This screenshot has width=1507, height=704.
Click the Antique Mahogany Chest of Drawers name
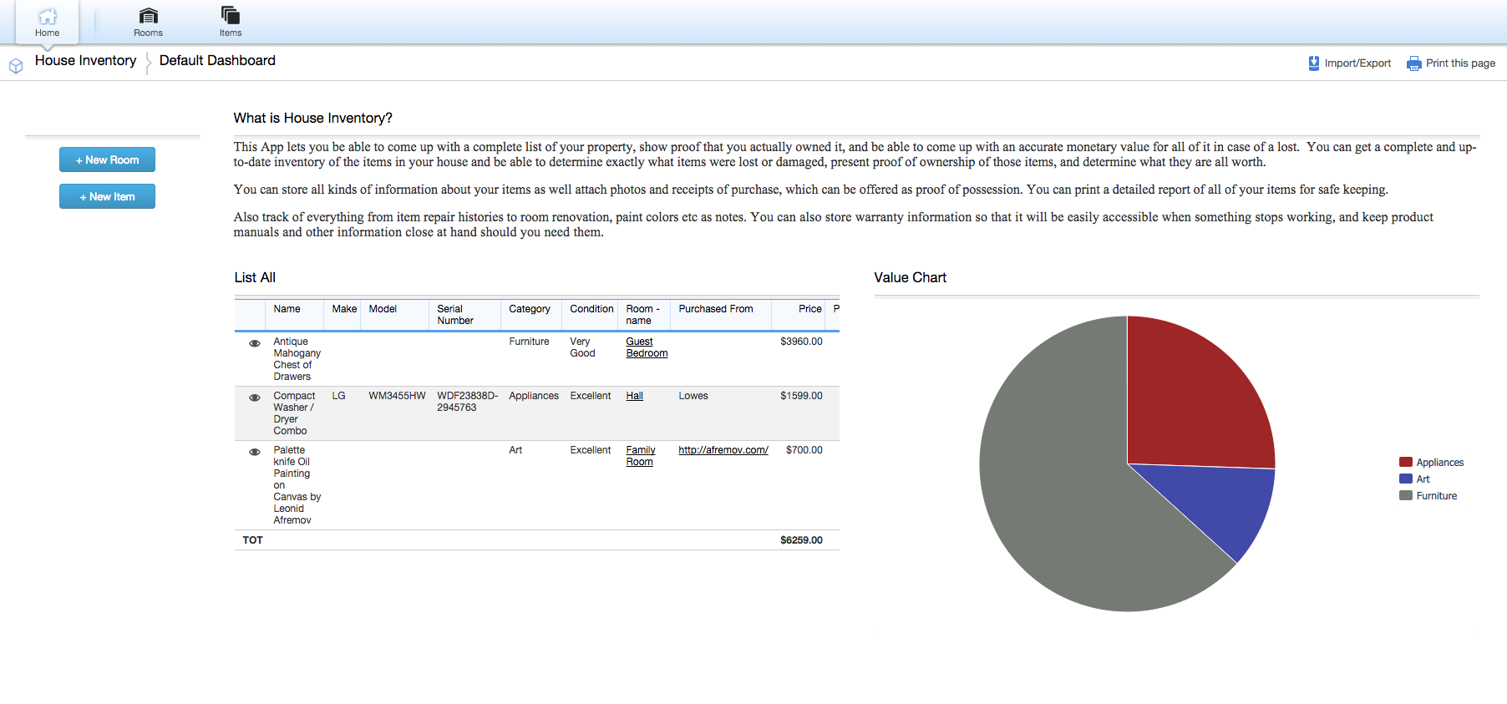click(x=297, y=359)
